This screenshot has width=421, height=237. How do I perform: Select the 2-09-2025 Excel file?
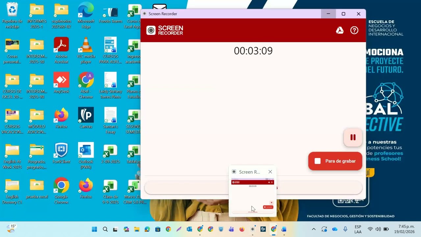tap(111, 153)
